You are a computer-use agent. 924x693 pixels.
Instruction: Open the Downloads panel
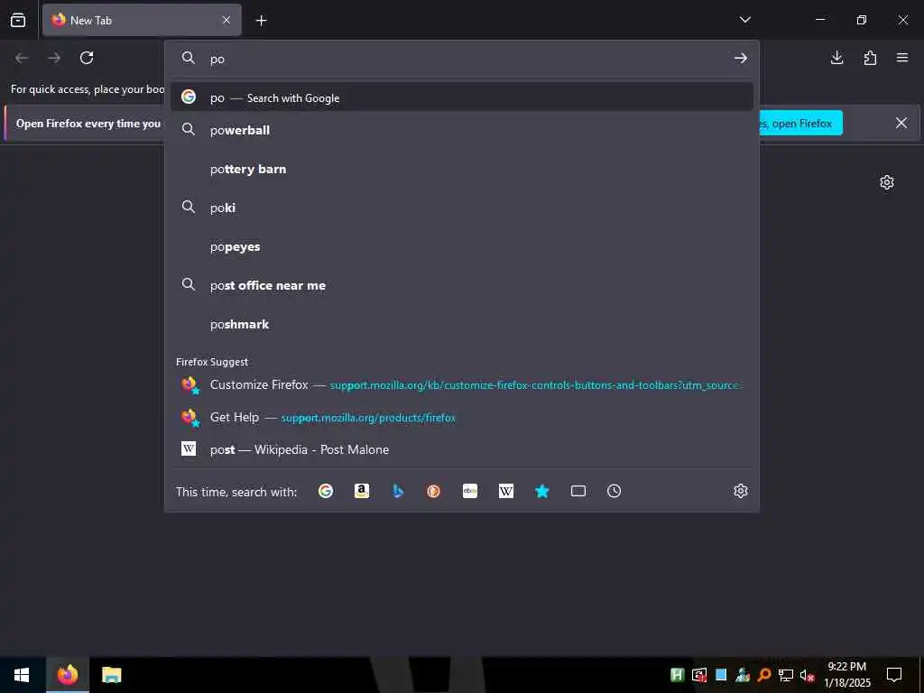click(836, 58)
